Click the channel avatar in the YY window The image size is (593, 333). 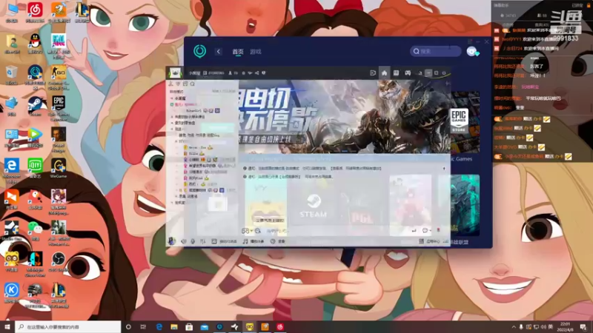(x=175, y=73)
